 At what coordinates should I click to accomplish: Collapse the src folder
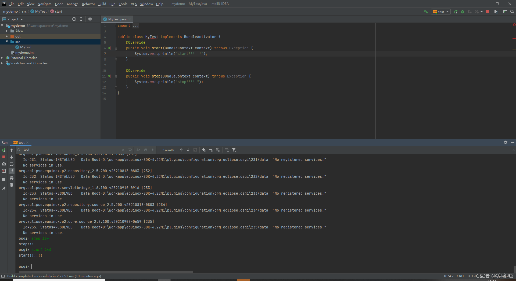pyautogui.click(x=7, y=42)
